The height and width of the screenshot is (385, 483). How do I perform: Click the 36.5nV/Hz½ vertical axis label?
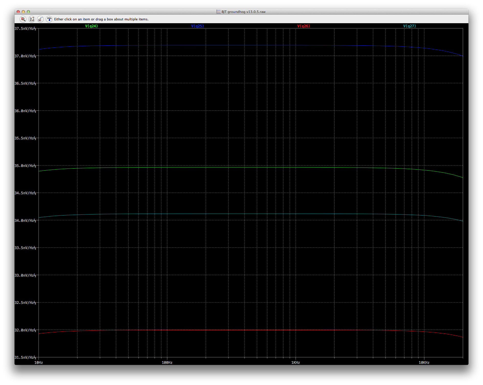[25, 83]
